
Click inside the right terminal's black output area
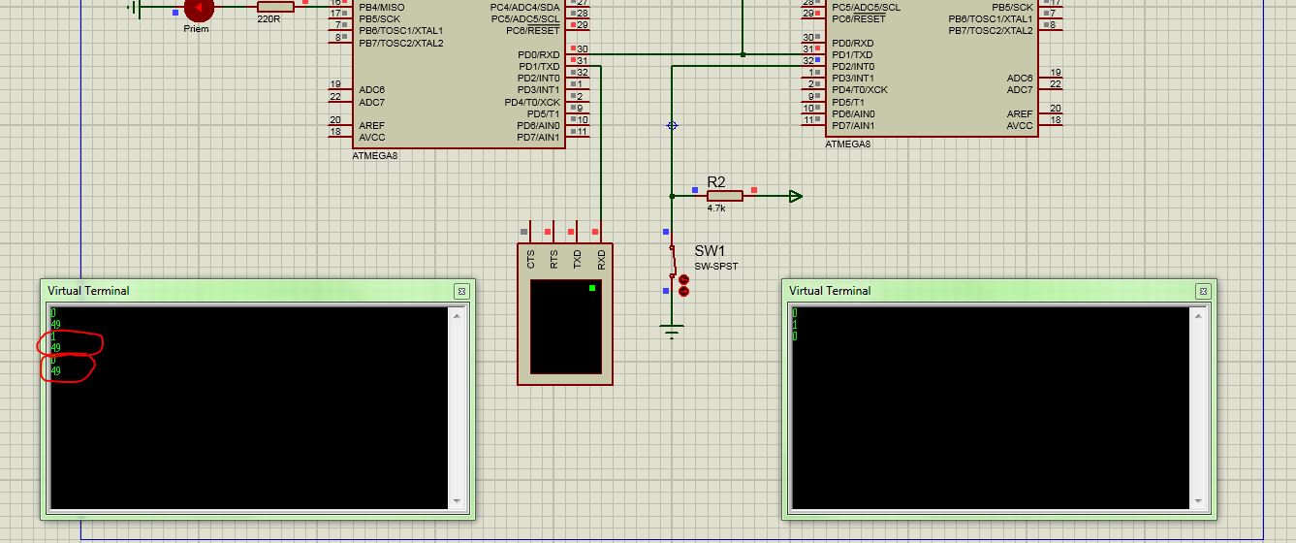pos(990,408)
